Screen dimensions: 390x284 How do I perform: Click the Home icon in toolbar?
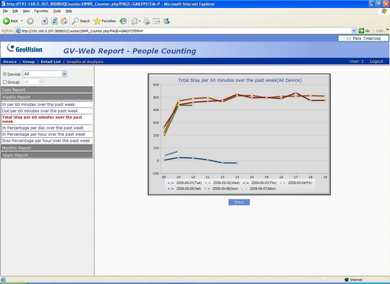64,21
